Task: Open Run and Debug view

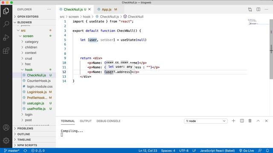Action: [6, 37]
